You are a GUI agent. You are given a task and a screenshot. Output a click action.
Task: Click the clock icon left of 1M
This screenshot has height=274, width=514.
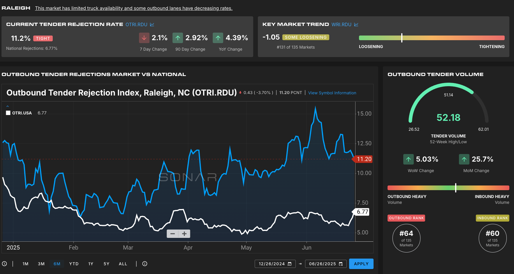(4, 264)
